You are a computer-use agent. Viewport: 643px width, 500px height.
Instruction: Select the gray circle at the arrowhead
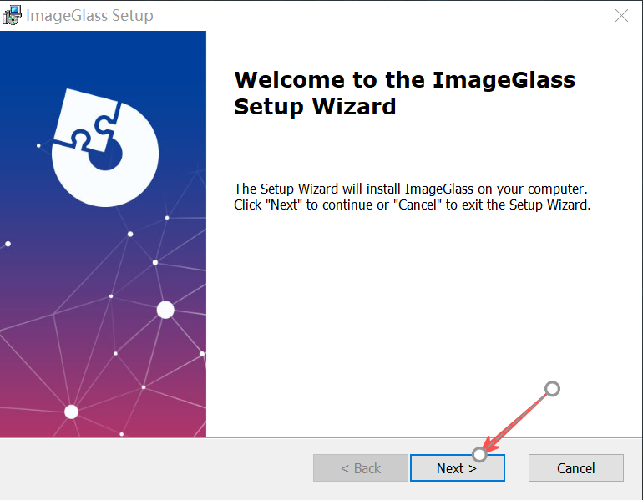click(x=479, y=454)
